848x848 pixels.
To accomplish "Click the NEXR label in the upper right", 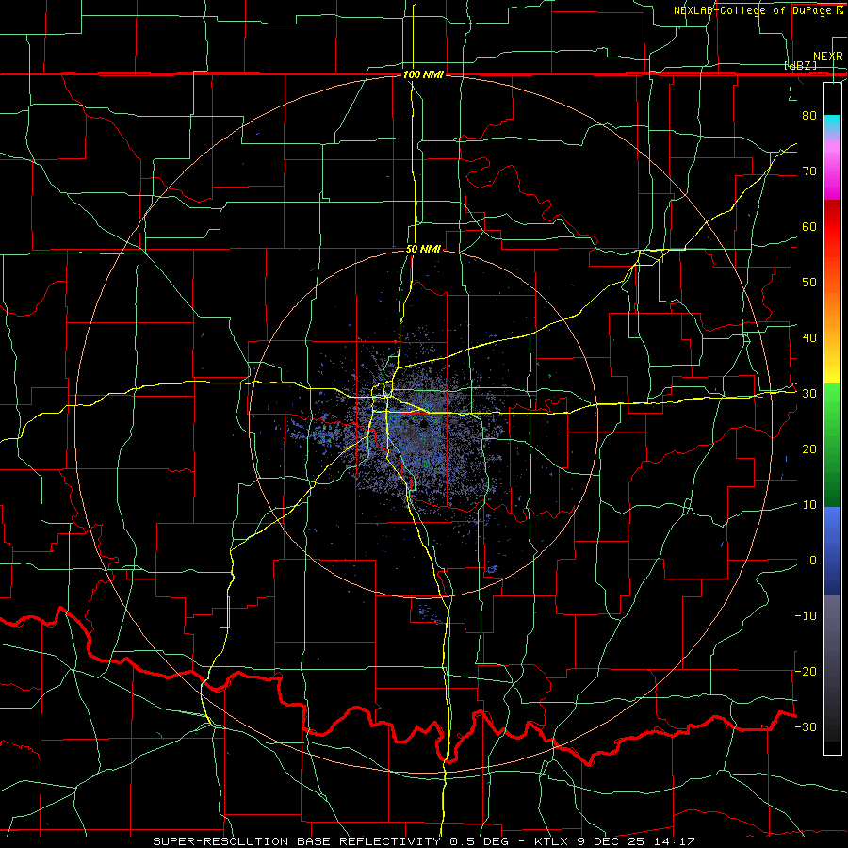I will tap(828, 57).
